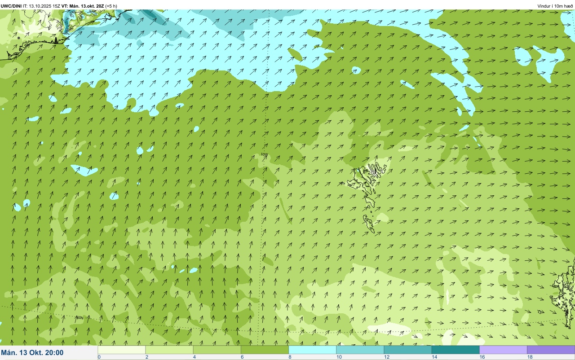The image size is (575, 360).
Task: Click the legend value "16"
Action: pos(482,357)
